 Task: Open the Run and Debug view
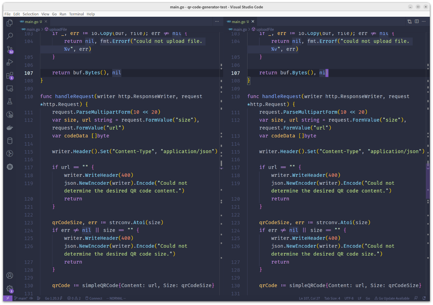click(x=10, y=63)
